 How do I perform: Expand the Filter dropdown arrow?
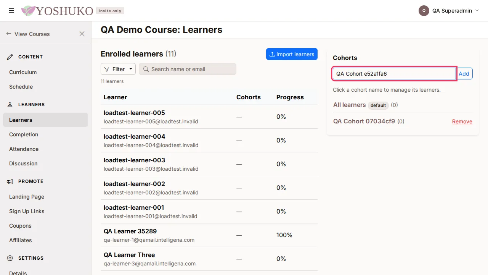coord(130,69)
